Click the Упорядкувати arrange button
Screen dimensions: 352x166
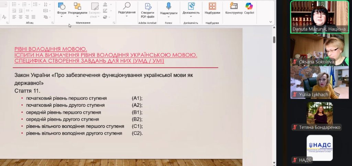pyautogui.click(x=77, y=9)
